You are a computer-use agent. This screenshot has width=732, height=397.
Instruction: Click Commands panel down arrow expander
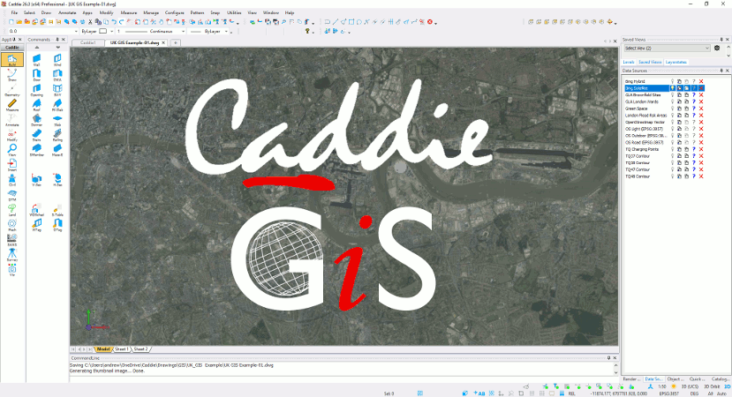click(58, 47)
